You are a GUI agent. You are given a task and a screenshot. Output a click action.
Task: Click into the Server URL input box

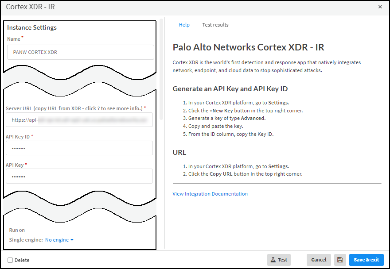(79, 120)
